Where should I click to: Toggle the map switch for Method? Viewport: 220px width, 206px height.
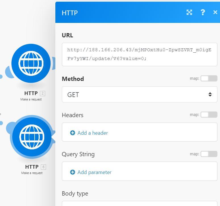pyautogui.click(x=209, y=78)
